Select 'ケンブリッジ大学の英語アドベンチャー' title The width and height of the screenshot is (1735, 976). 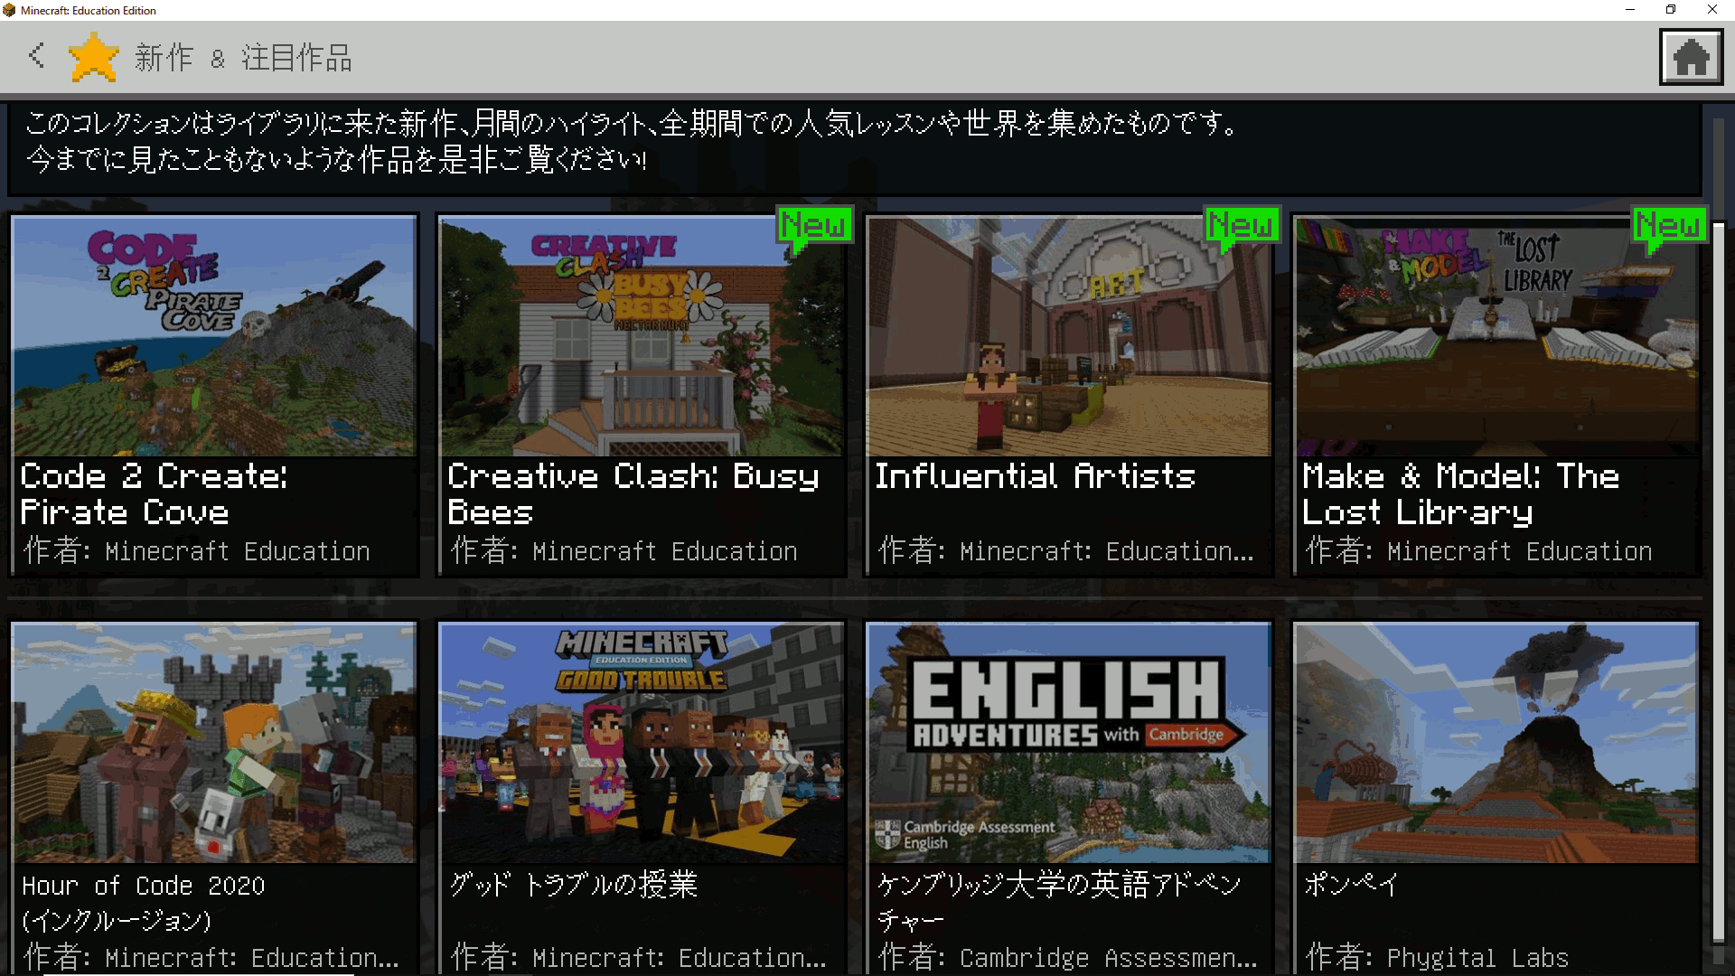(x=1059, y=902)
